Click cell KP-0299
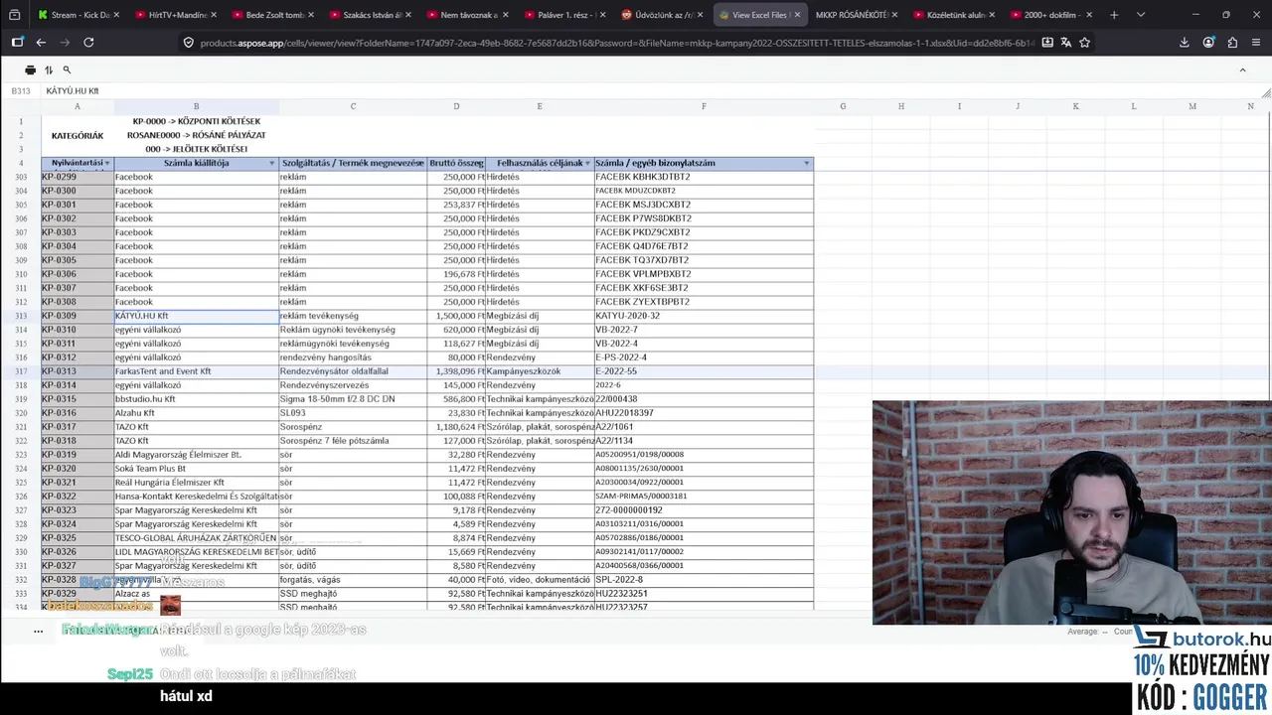The height and width of the screenshot is (715, 1272). 78,177
